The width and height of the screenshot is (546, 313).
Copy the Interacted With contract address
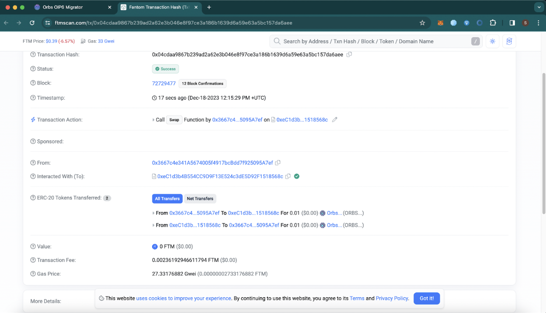(x=288, y=176)
